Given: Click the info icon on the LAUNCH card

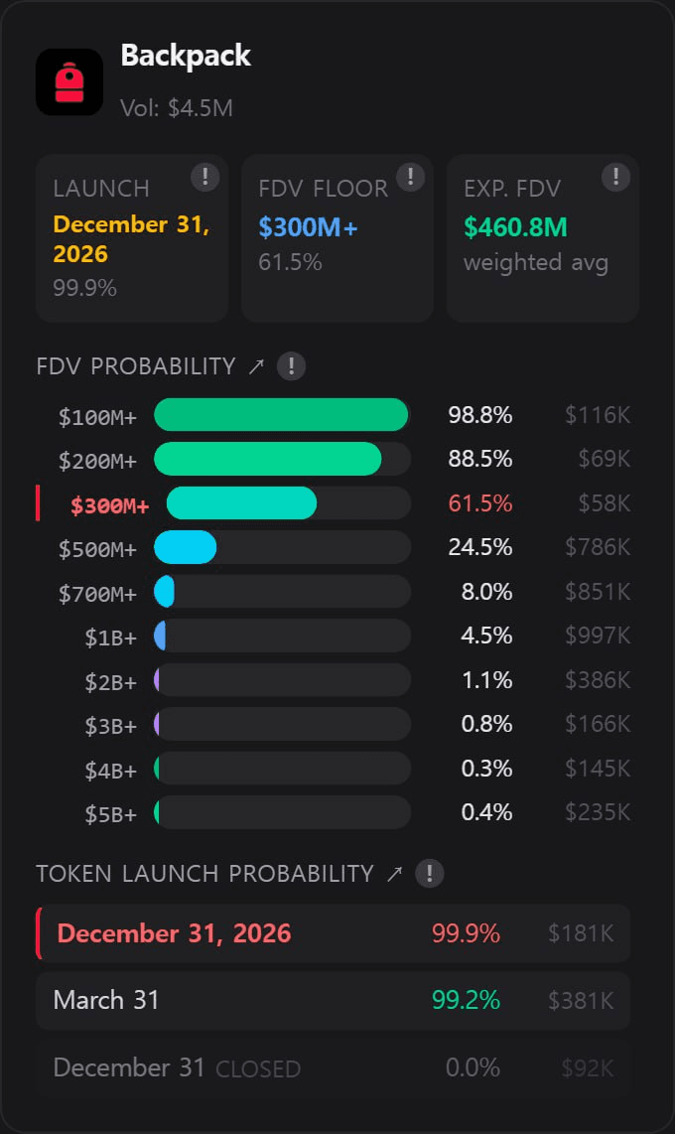Looking at the screenshot, I should (x=204, y=178).
